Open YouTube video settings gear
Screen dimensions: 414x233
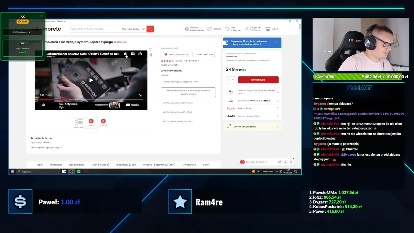(x=140, y=54)
